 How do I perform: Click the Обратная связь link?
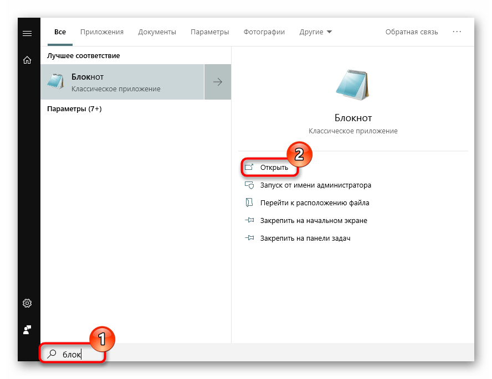coord(412,32)
